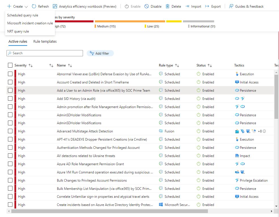Sort rules by Status column
Image resolution: width=279 pixels, height=217 pixels.
[x=210, y=65]
